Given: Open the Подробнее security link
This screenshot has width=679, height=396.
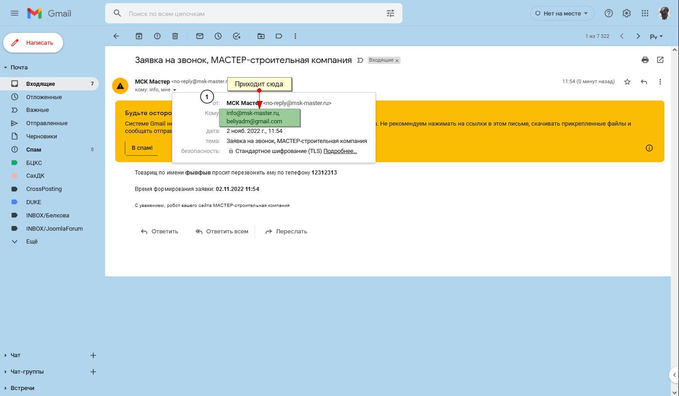Looking at the screenshot, I should tap(340, 151).
